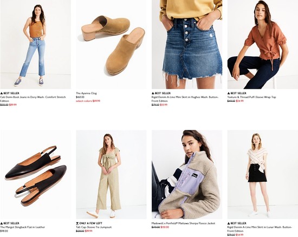This screenshot has height=237, width=298.
Task: View the Hughes Wash denim mini skirt image
Action: coord(187,44)
